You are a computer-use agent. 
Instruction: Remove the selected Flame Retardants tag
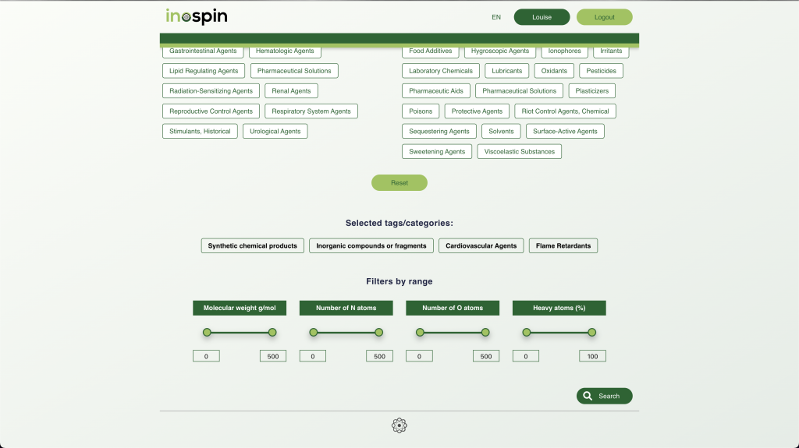click(x=563, y=246)
